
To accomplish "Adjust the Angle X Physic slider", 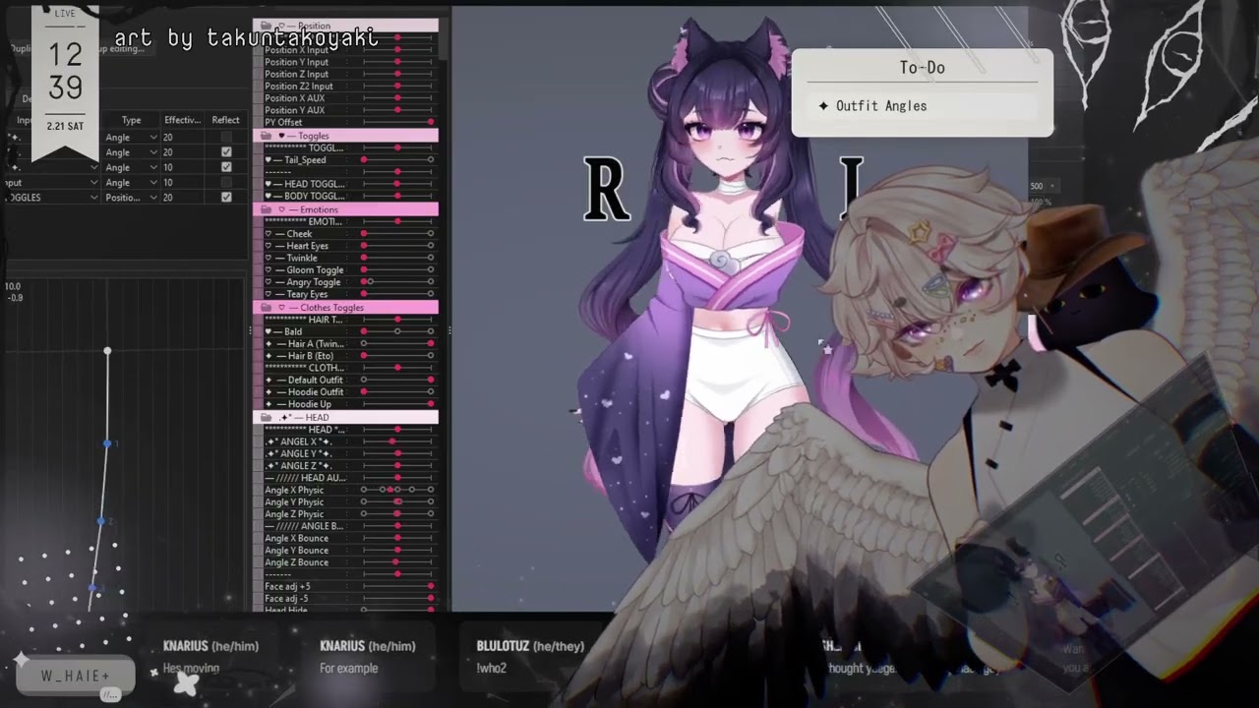I will tap(397, 490).
